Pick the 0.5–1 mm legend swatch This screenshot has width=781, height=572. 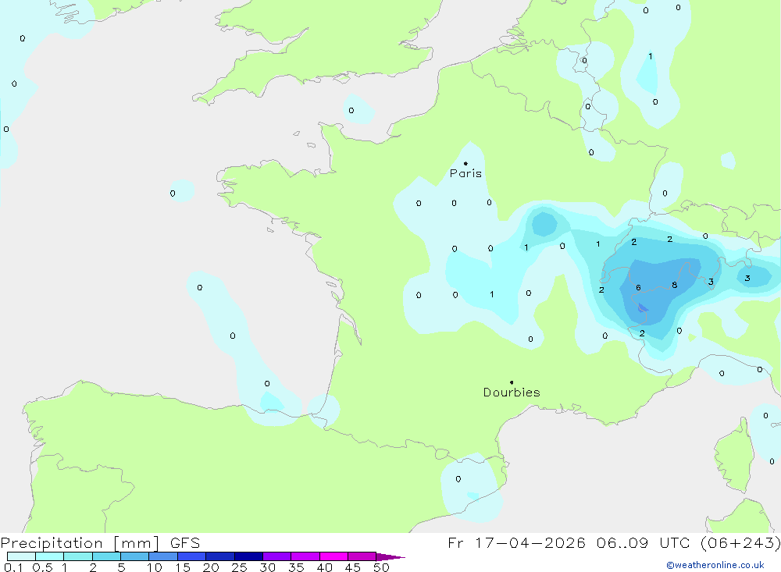(49, 556)
